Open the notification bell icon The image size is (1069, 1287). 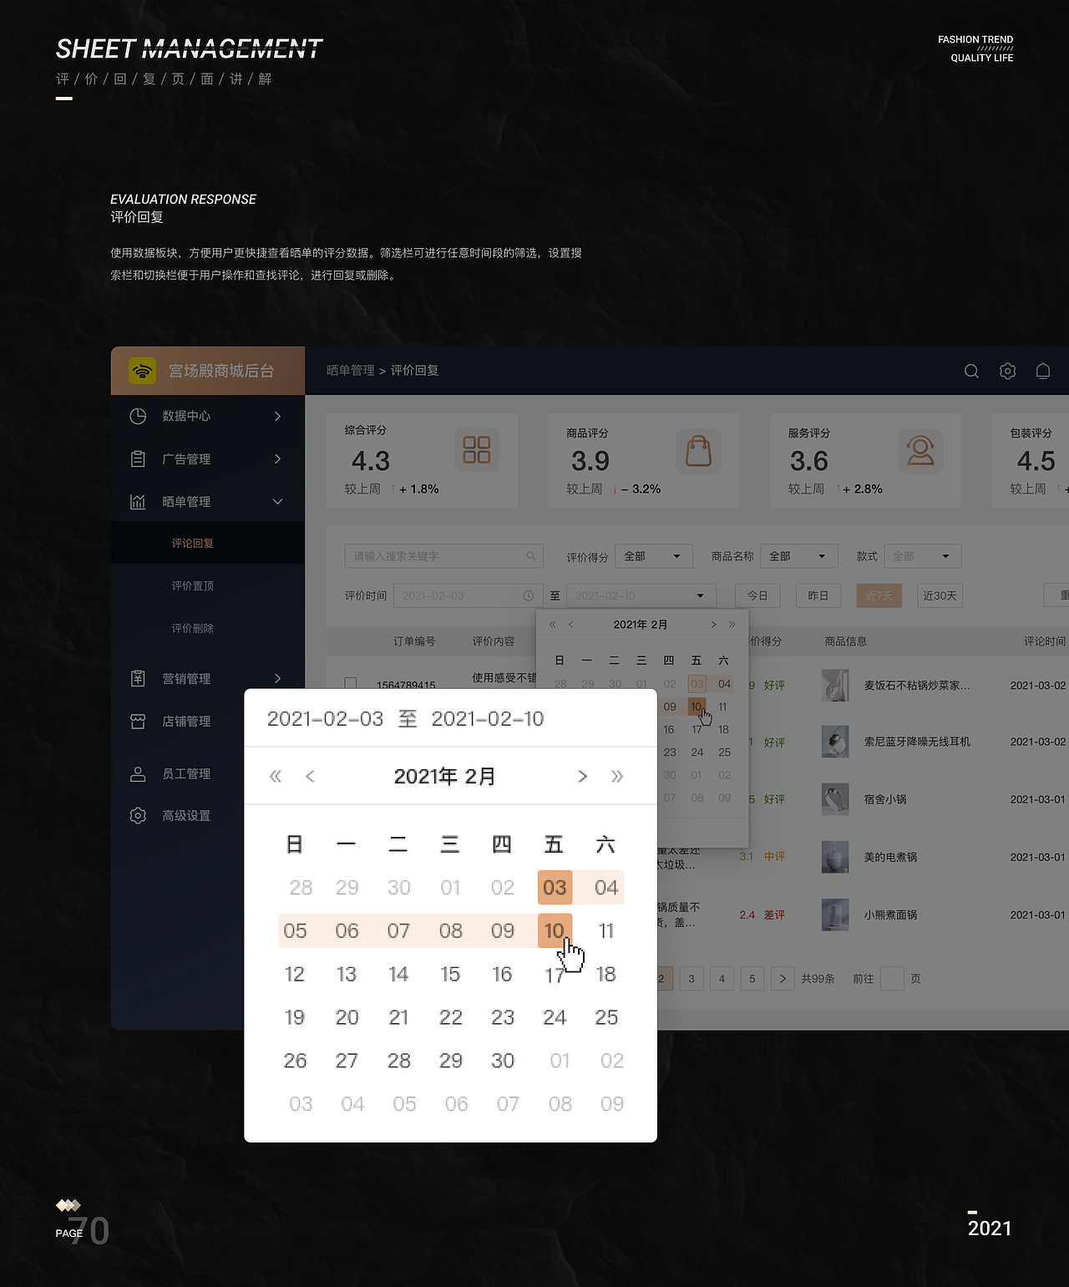click(x=1043, y=371)
